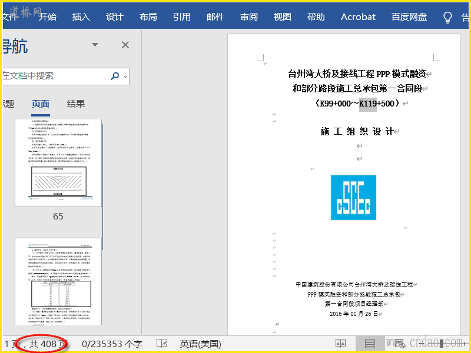
Task: Select page 65 thumbnail
Action: [58, 163]
